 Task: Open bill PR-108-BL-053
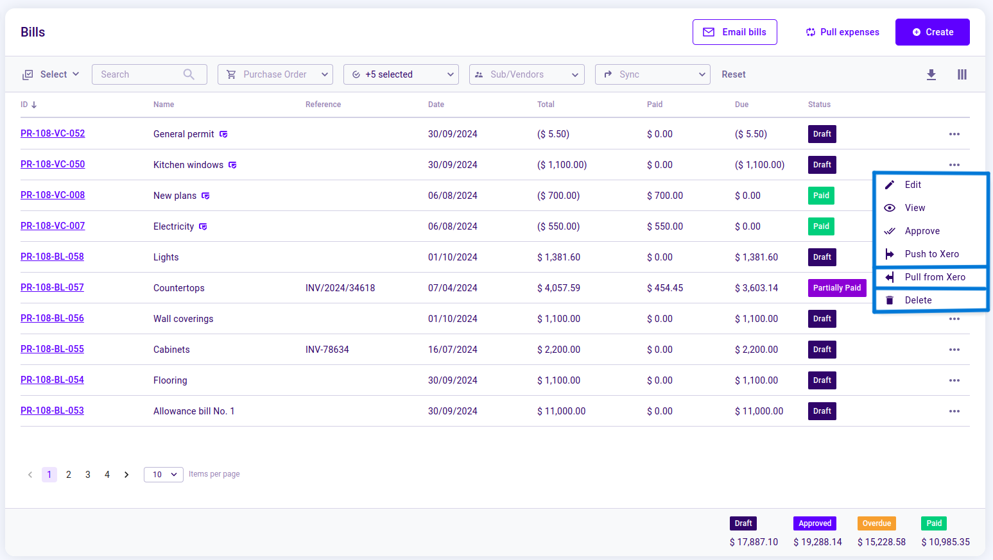(x=52, y=411)
